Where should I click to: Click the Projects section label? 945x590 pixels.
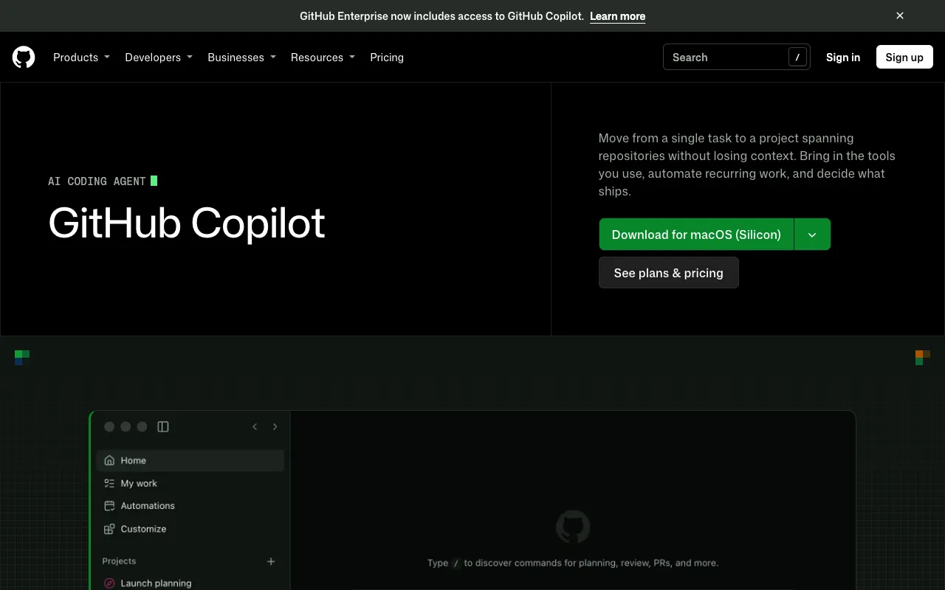[x=119, y=561]
